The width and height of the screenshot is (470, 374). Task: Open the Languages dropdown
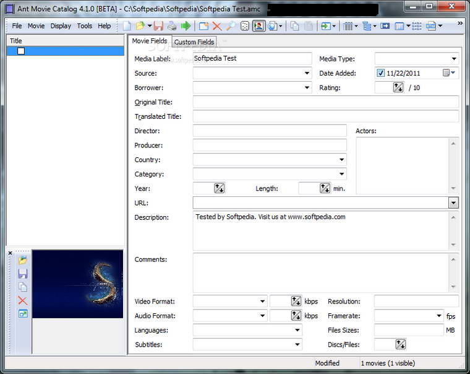tap(297, 330)
